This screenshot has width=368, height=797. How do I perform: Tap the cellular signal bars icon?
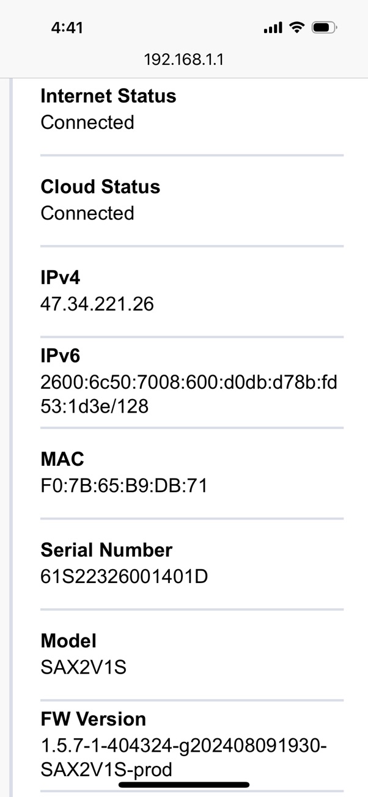273,28
